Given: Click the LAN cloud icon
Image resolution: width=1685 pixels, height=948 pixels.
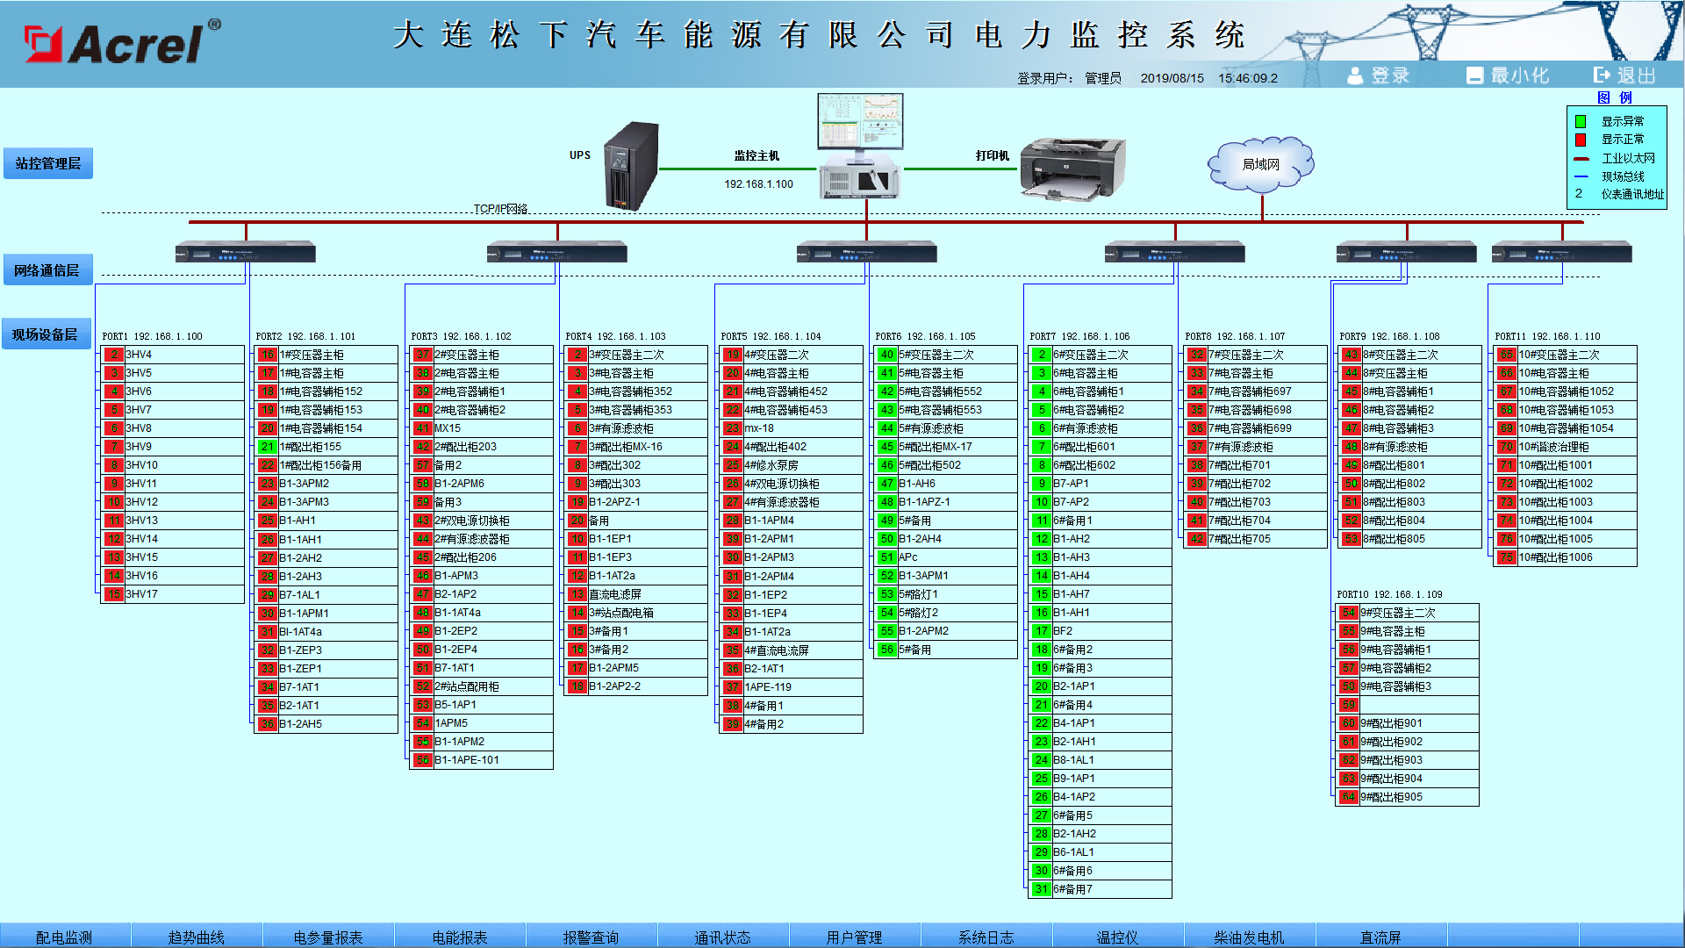Looking at the screenshot, I should pyautogui.click(x=1261, y=164).
